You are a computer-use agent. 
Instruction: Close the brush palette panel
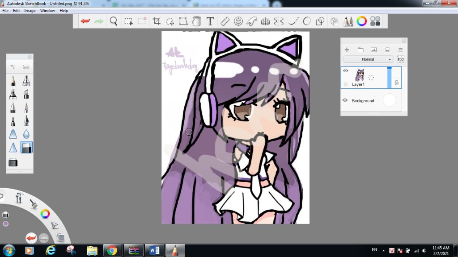pyautogui.click(x=30, y=57)
